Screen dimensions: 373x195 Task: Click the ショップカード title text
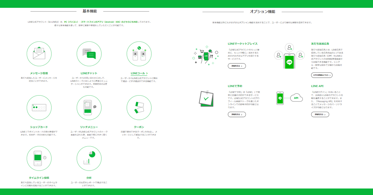pyautogui.click(x=39, y=127)
